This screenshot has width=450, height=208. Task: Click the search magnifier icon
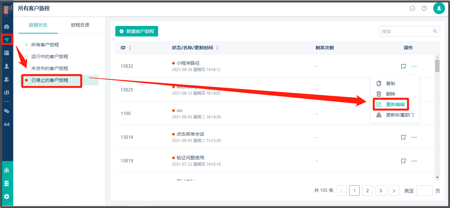click(x=435, y=31)
